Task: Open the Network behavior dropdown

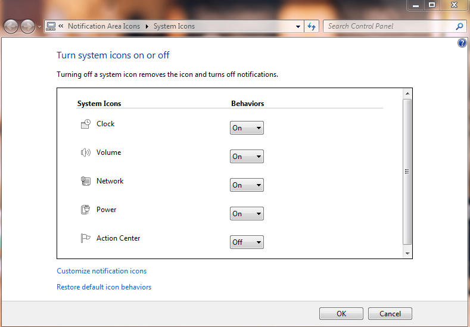Action: 247,185
